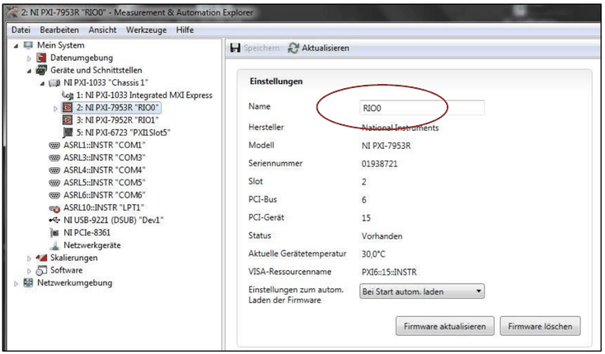Open the Bearbeiten menu

point(59,30)
